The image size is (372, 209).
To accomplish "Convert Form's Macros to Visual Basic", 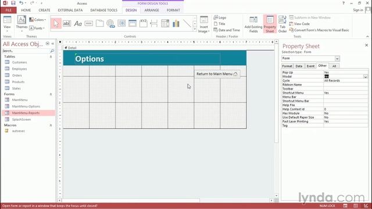I will point(319,30).
